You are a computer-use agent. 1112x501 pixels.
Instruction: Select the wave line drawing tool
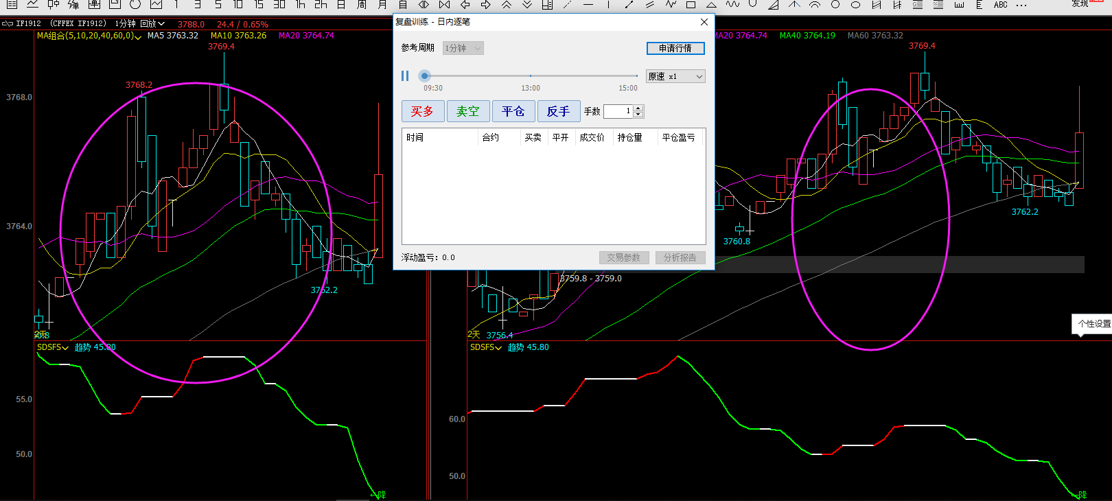pos(732,4)
